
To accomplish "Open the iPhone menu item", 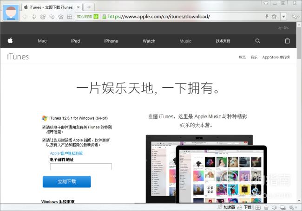I will tap(111, 41).
